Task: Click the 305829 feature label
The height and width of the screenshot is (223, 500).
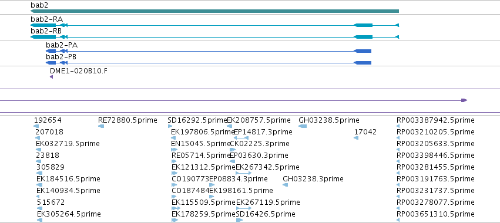Action: click(51, 167)
